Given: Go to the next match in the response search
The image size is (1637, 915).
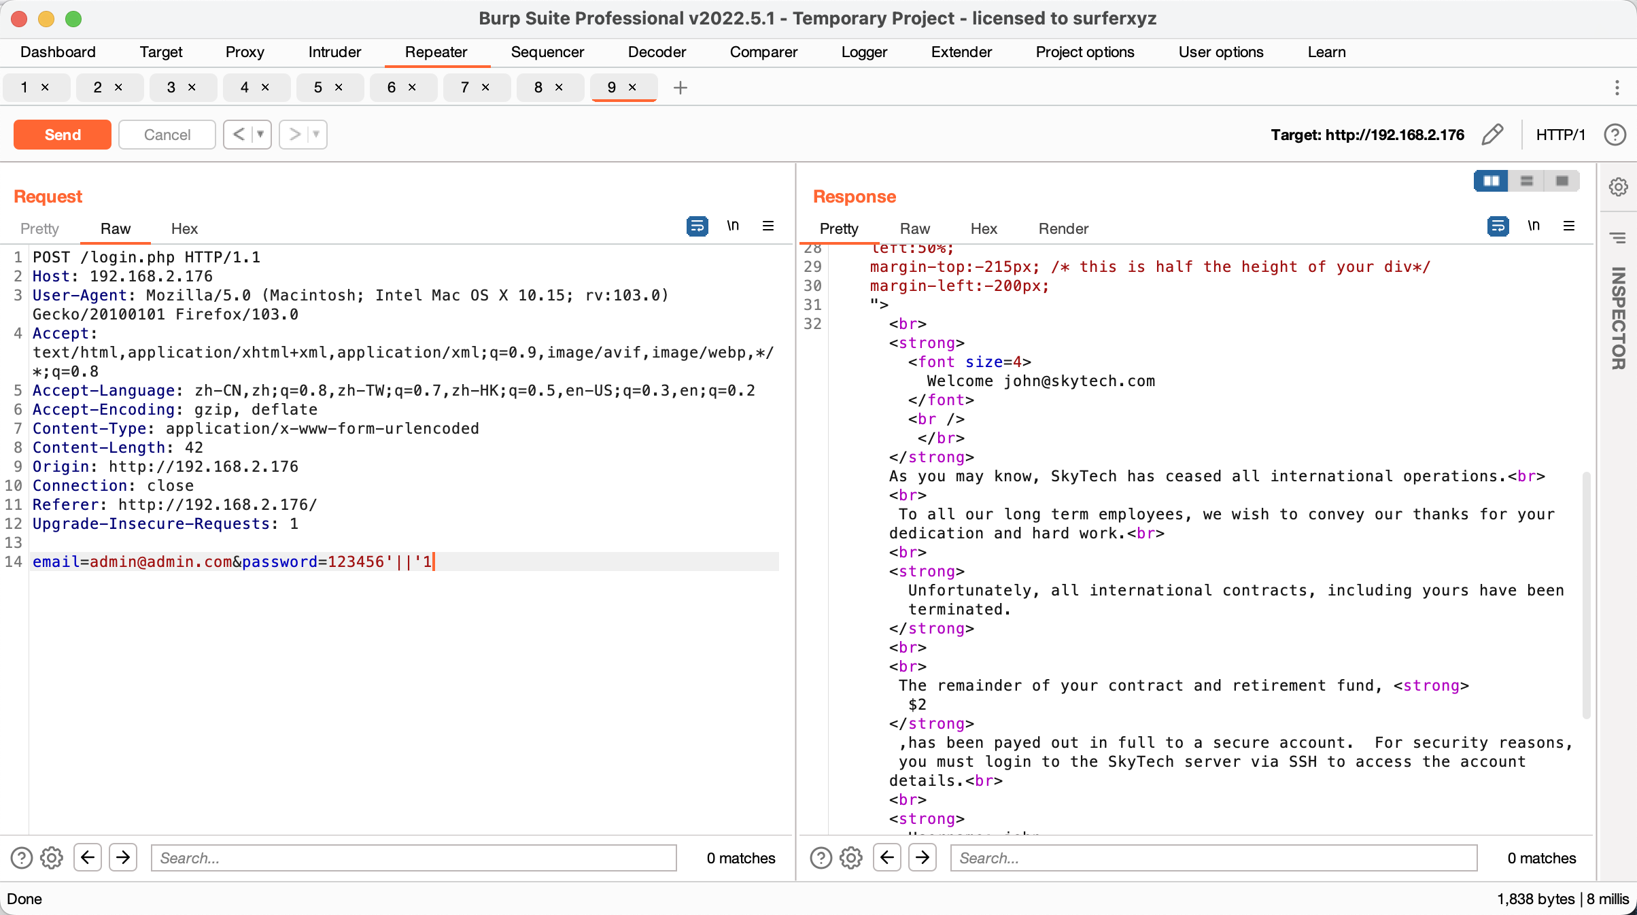Looking at the screenshot, I should (x=923, y=858).
